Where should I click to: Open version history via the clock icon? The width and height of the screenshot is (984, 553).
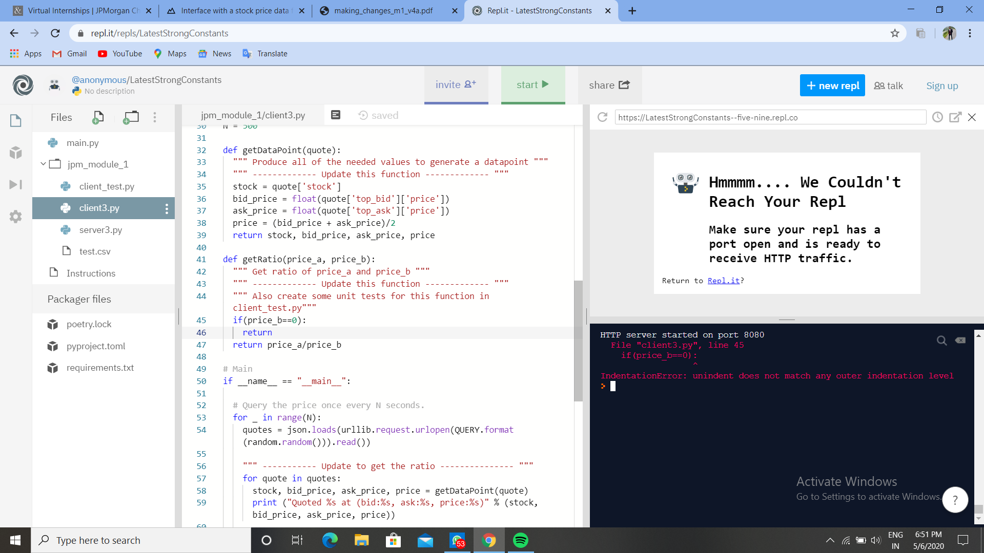[x=937, y=117]
